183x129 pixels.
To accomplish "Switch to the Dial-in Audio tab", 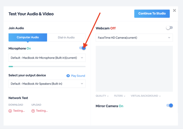I will (66, 37).
